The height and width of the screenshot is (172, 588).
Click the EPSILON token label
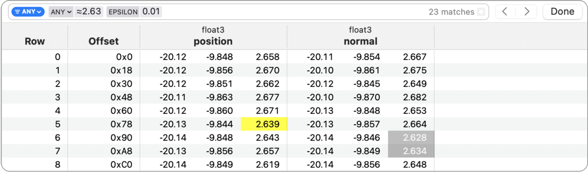click(123, 12)
